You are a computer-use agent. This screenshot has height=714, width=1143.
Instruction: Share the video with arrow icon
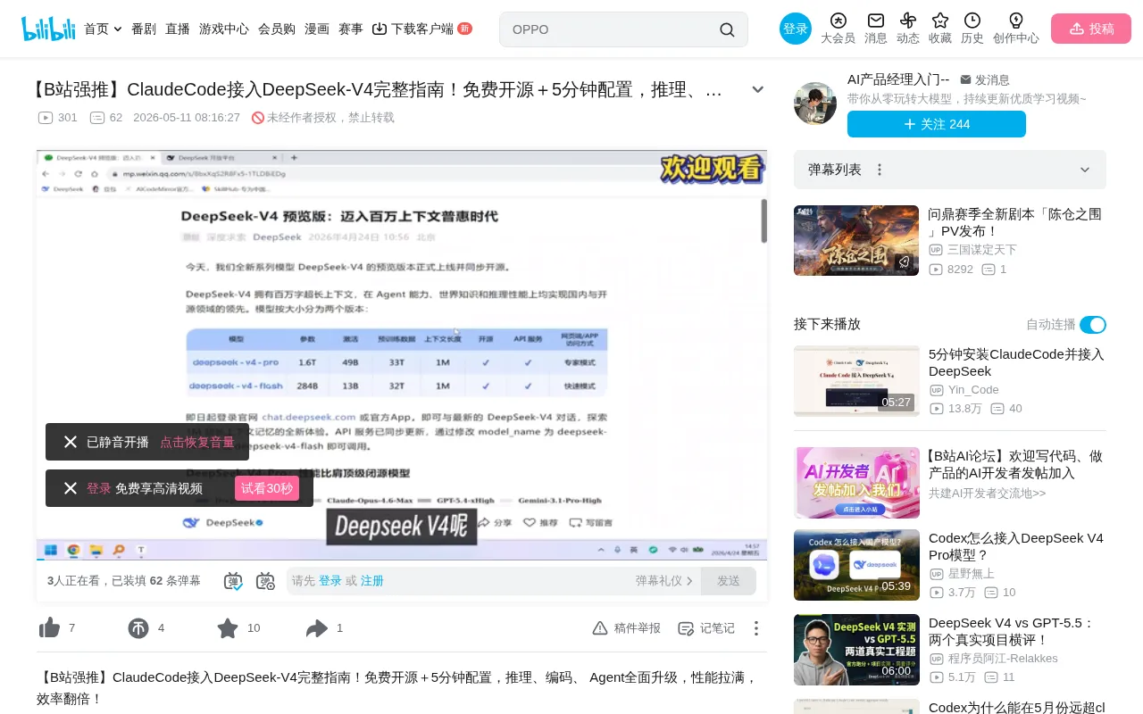[317, 628]
